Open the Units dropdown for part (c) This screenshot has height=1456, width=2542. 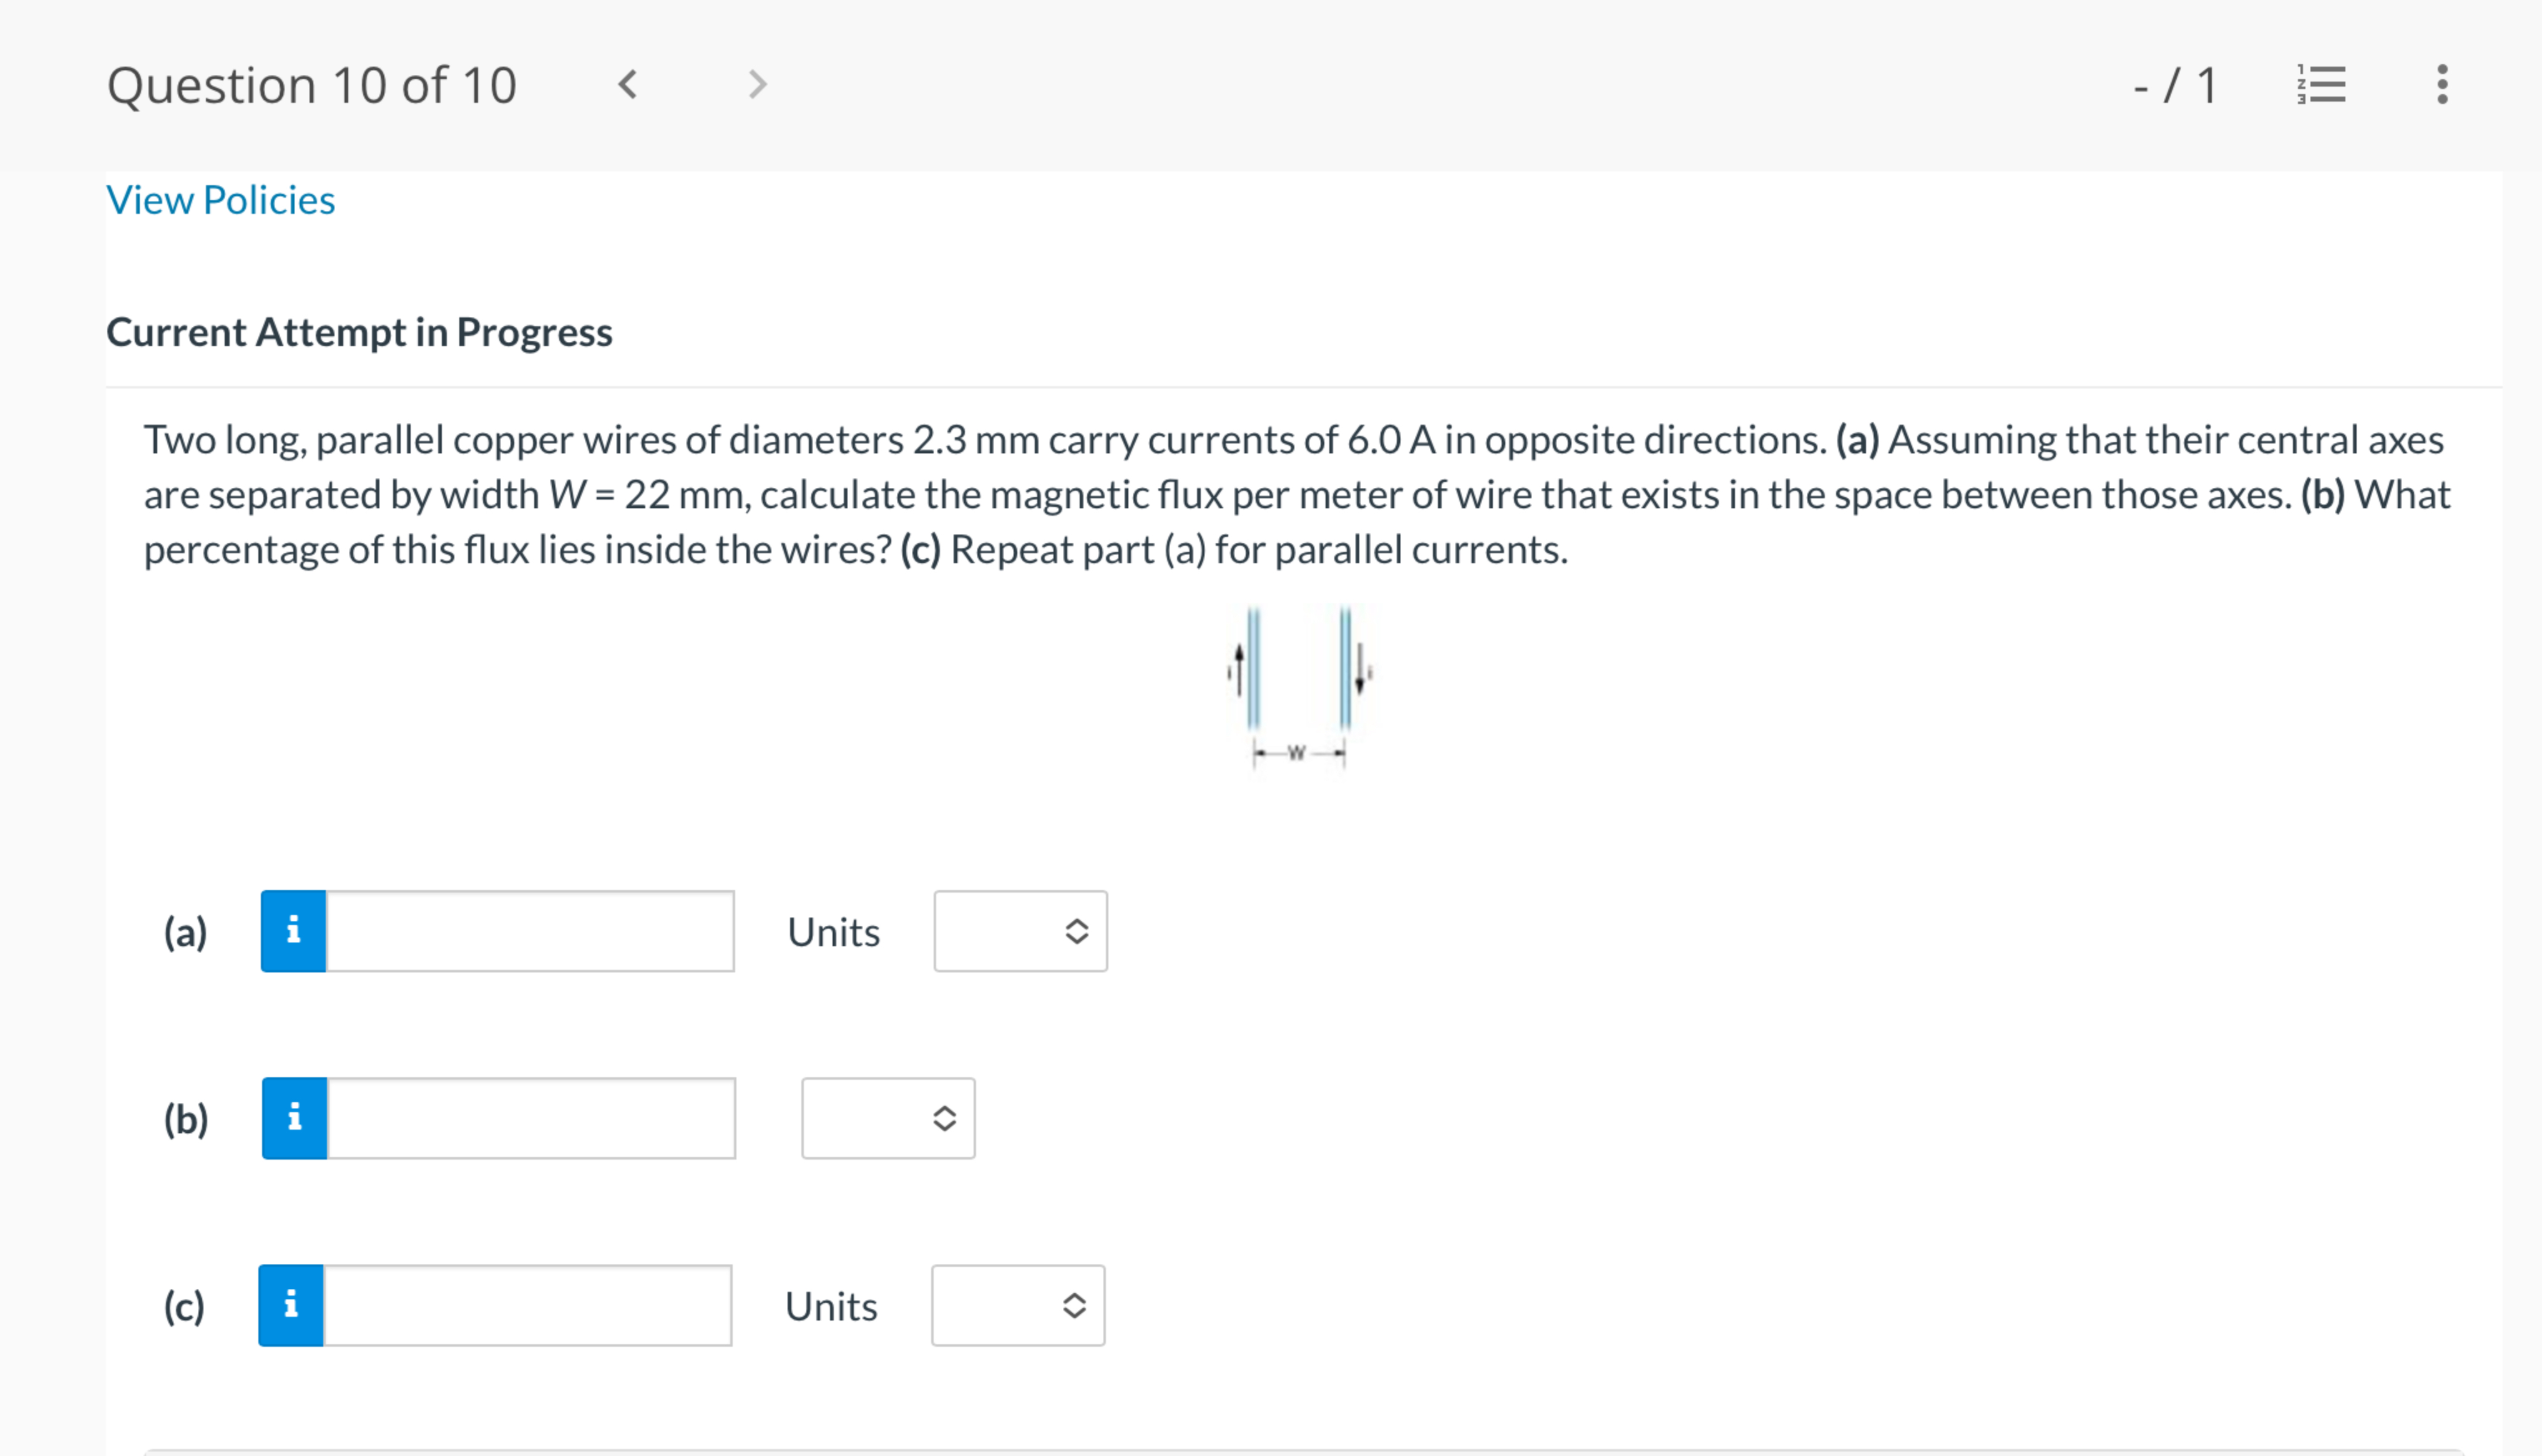pyautogui.click(x=1017, y=1305)
